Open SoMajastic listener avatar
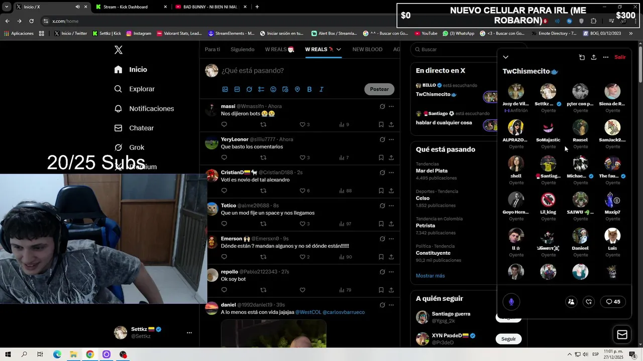 point(548,127)
